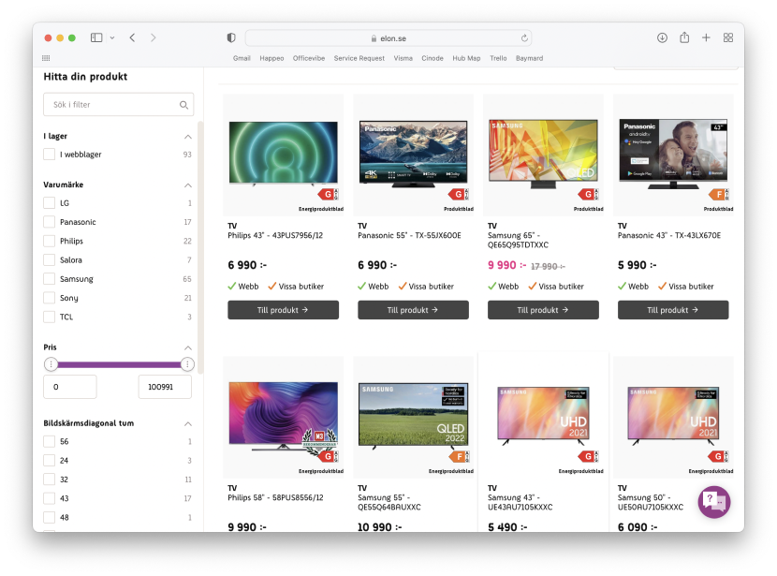Click the maximum price slider handle
777x576 pixels.
187,364
